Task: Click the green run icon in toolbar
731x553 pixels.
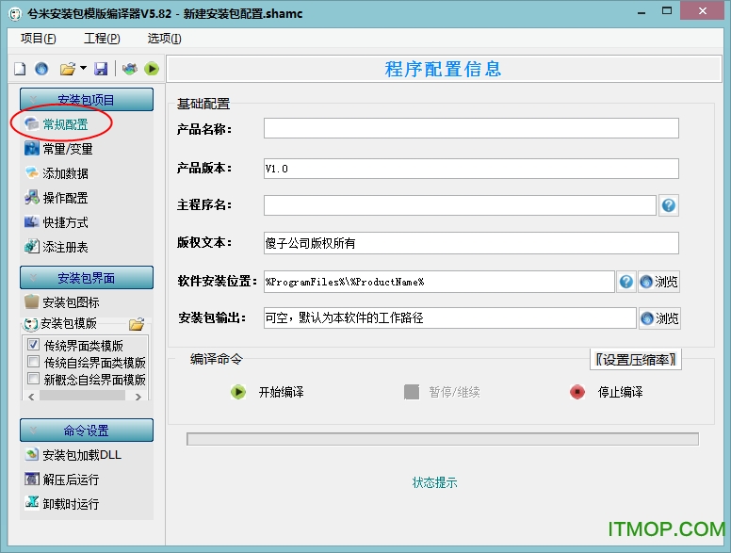Action: tap(151, 69)
